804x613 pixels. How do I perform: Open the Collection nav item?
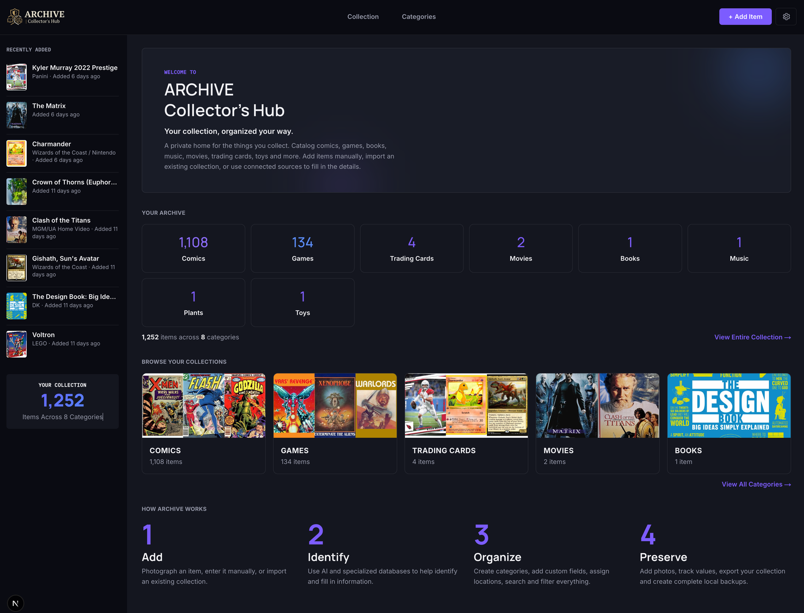(363, 17)
